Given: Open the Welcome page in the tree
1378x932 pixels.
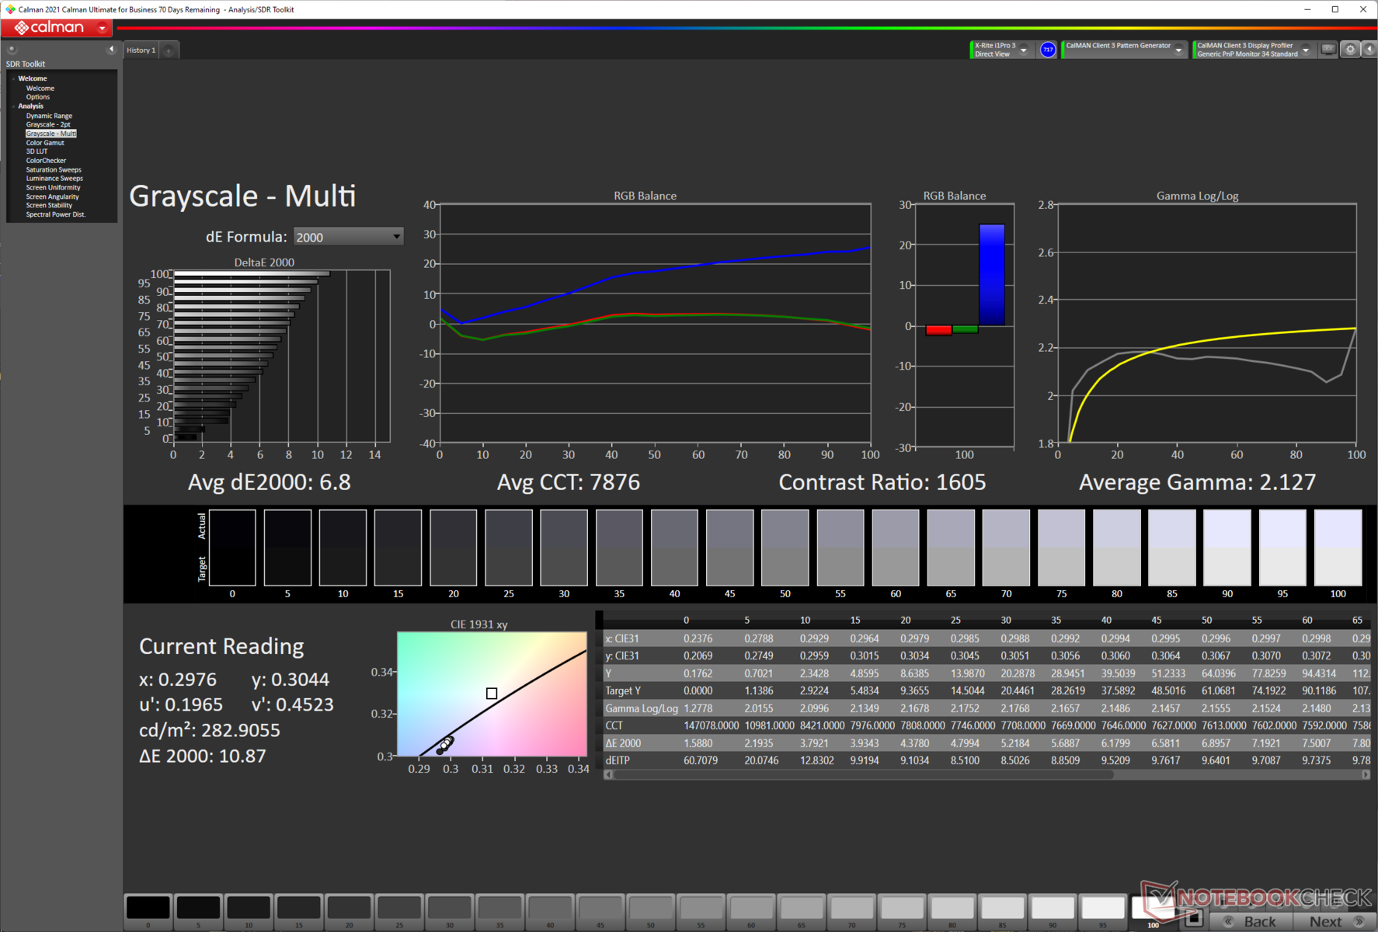Looking at the screenshot, I should (x=40, y=88).
